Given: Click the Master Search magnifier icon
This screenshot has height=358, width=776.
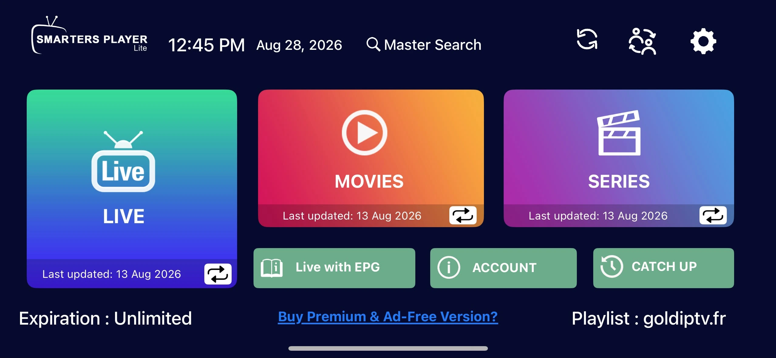Looking at the screenshot, I should [373, 44].
